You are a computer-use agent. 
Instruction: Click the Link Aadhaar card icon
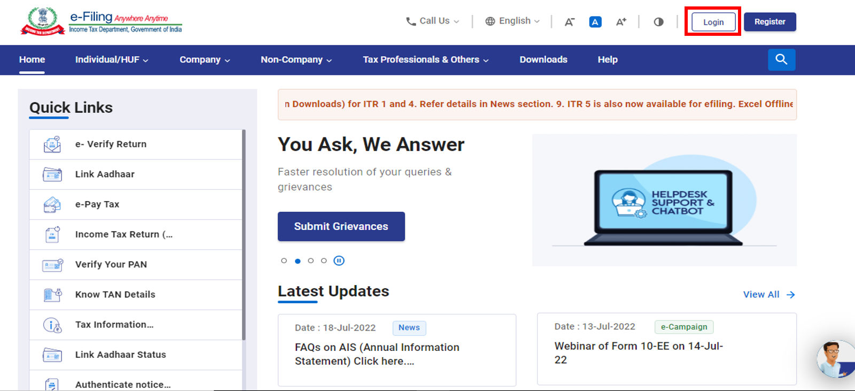click(52, 174)
